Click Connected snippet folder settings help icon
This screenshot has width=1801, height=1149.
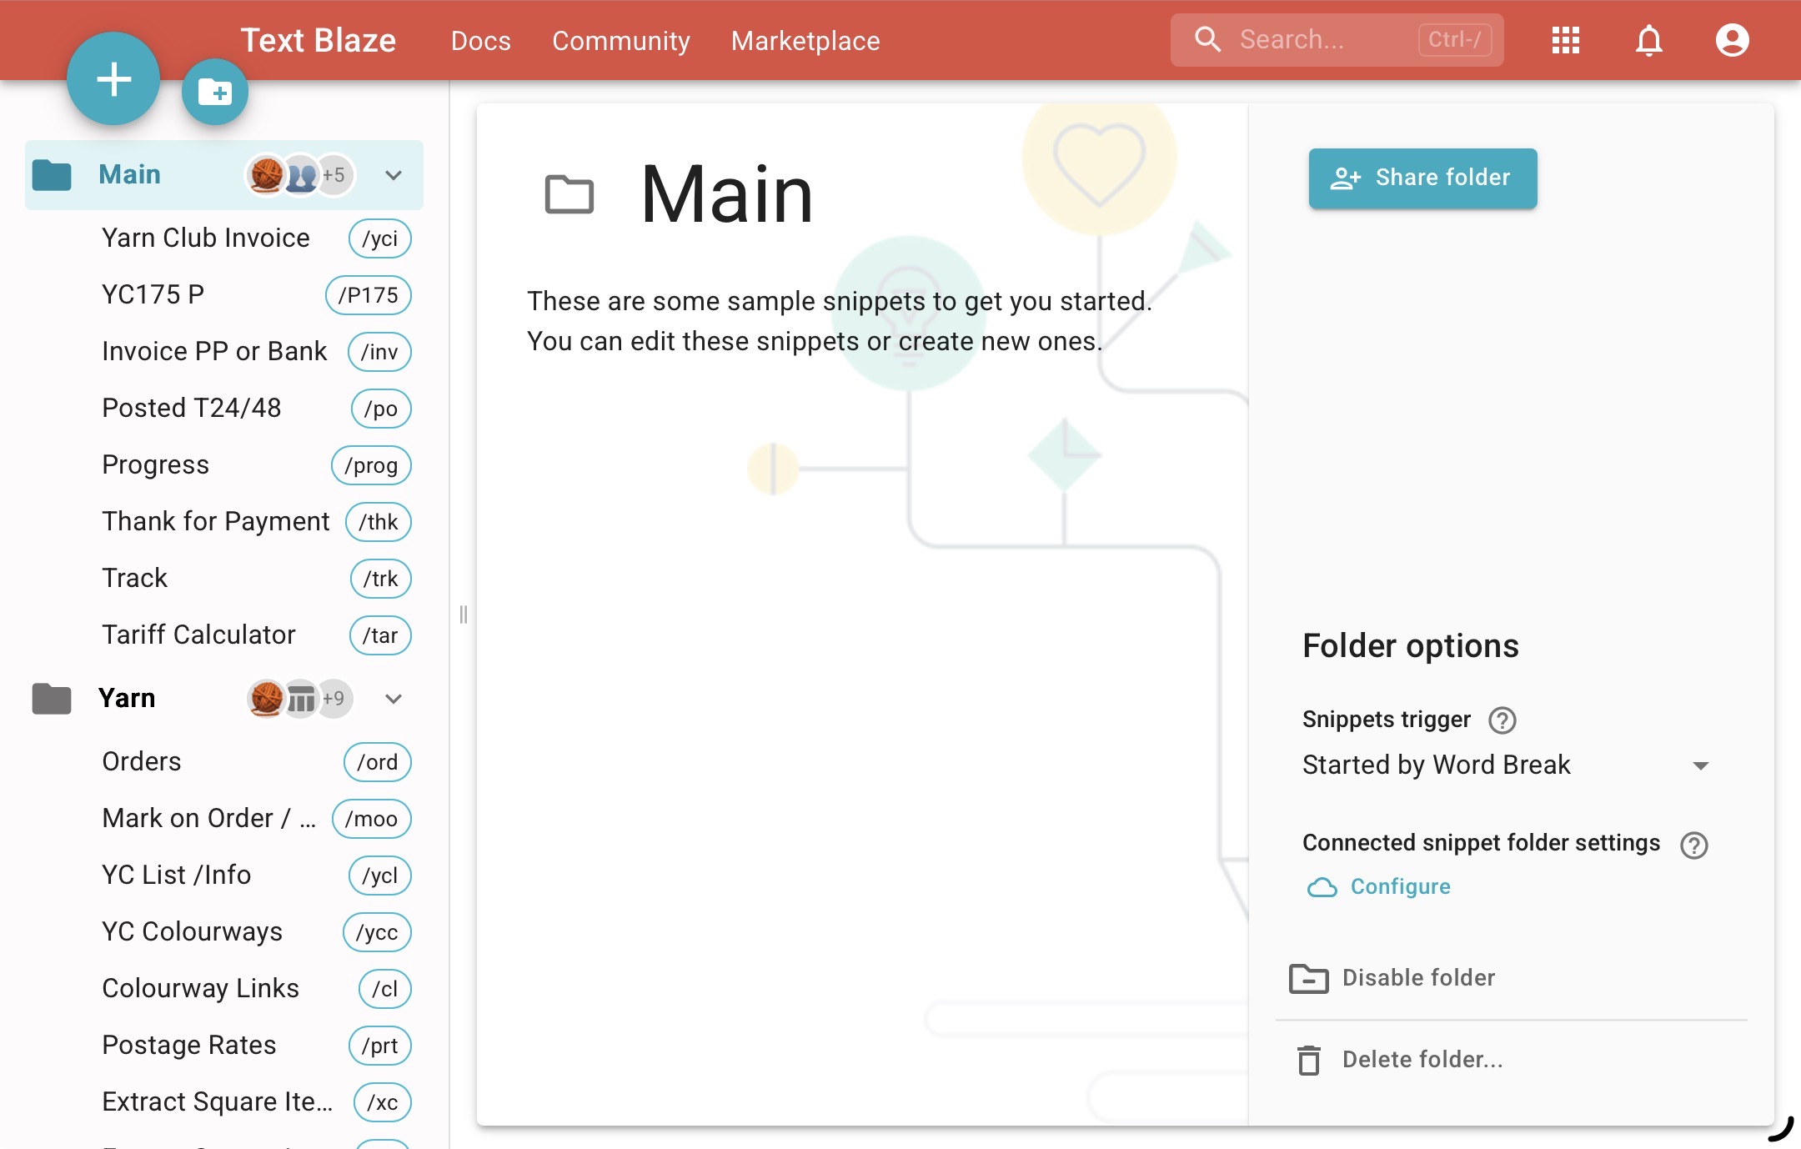[x=1694, y=845]
